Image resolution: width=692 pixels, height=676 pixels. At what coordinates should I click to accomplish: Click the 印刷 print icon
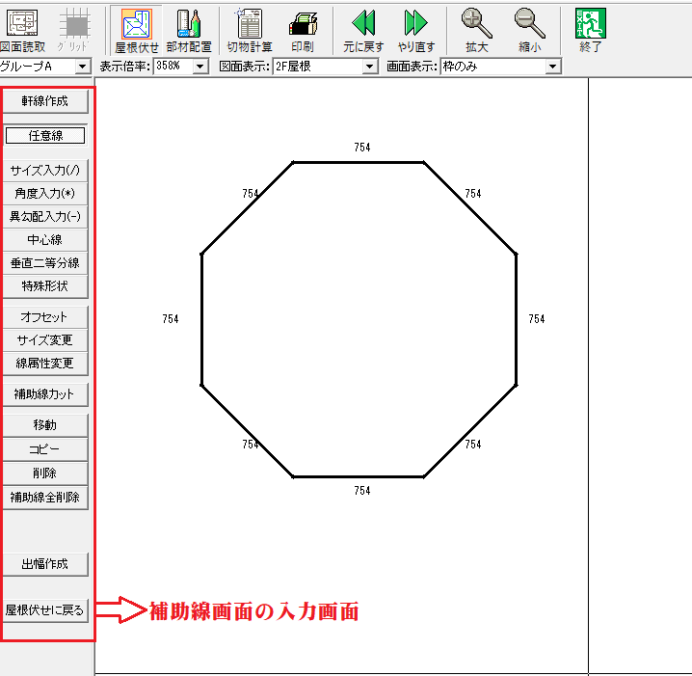click(303, 31)
